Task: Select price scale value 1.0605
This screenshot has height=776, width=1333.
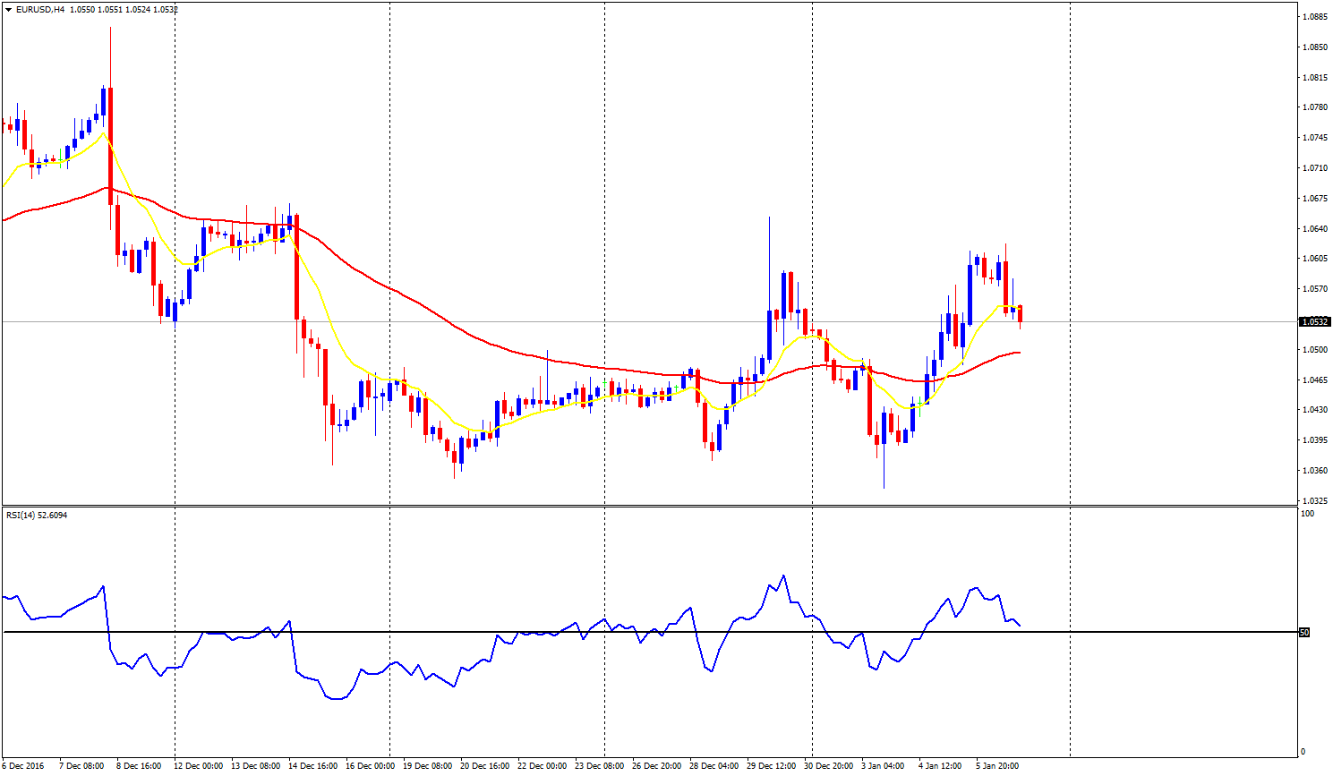Action: [1315, 259]
